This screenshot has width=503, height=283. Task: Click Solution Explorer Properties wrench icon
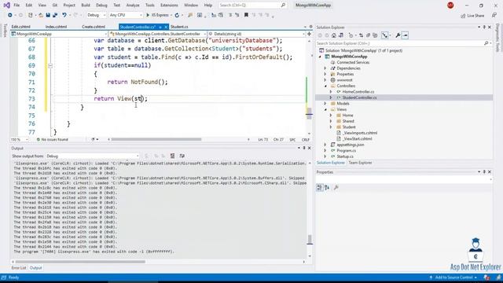pyautogui.click(x=398, y=35)
